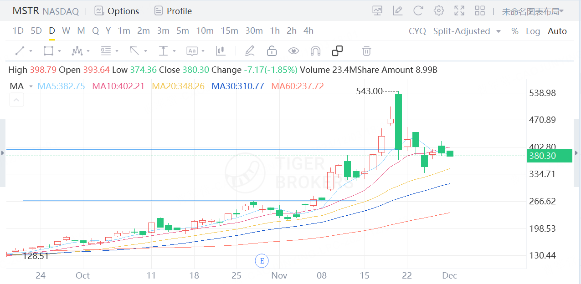Toggle percentage scale
The width and height of the screenshot is (581, 284).
click(x=515, y=31)
